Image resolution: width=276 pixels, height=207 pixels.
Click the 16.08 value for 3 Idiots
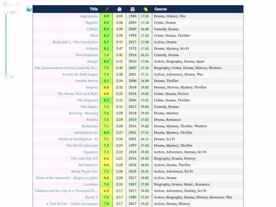[145, 29]
